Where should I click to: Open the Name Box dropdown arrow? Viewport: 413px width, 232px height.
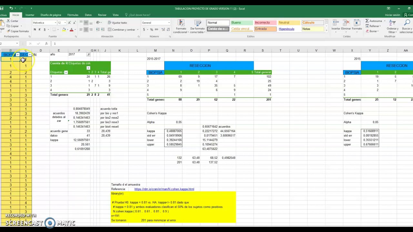pyautogui.click(x=17, y=43)
